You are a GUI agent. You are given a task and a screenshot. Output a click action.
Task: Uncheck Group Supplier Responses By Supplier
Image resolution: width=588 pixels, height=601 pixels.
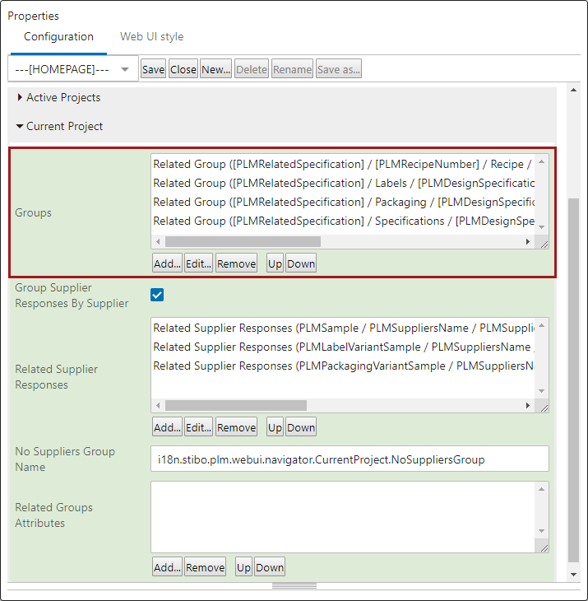[157, 295]
